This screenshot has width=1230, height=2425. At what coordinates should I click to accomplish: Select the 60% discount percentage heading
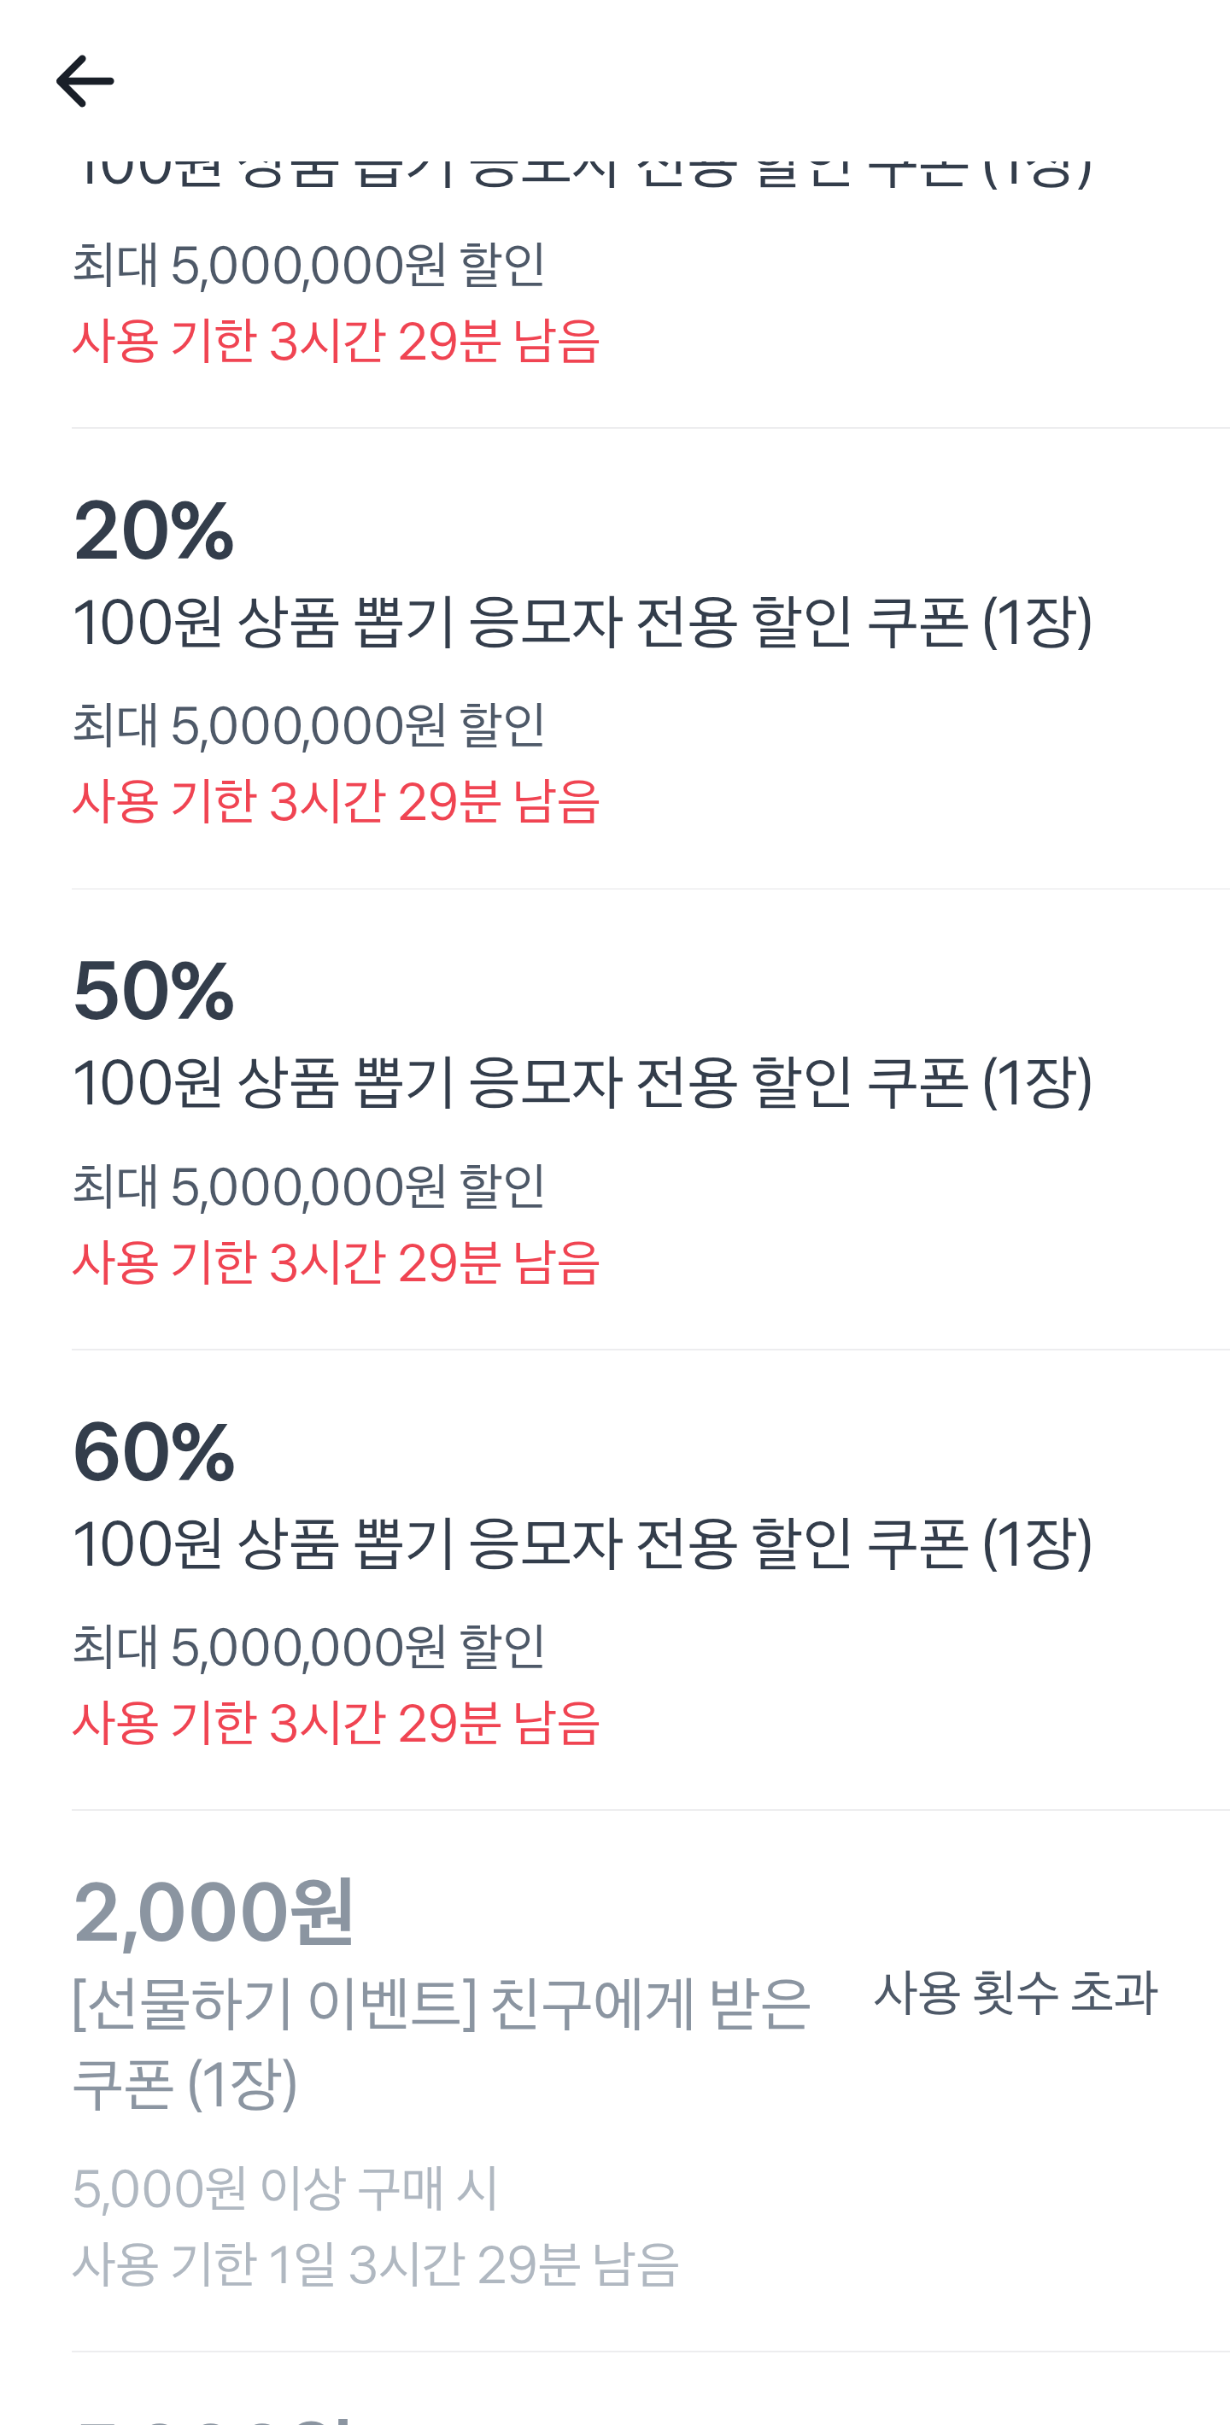pos(154,1453)
